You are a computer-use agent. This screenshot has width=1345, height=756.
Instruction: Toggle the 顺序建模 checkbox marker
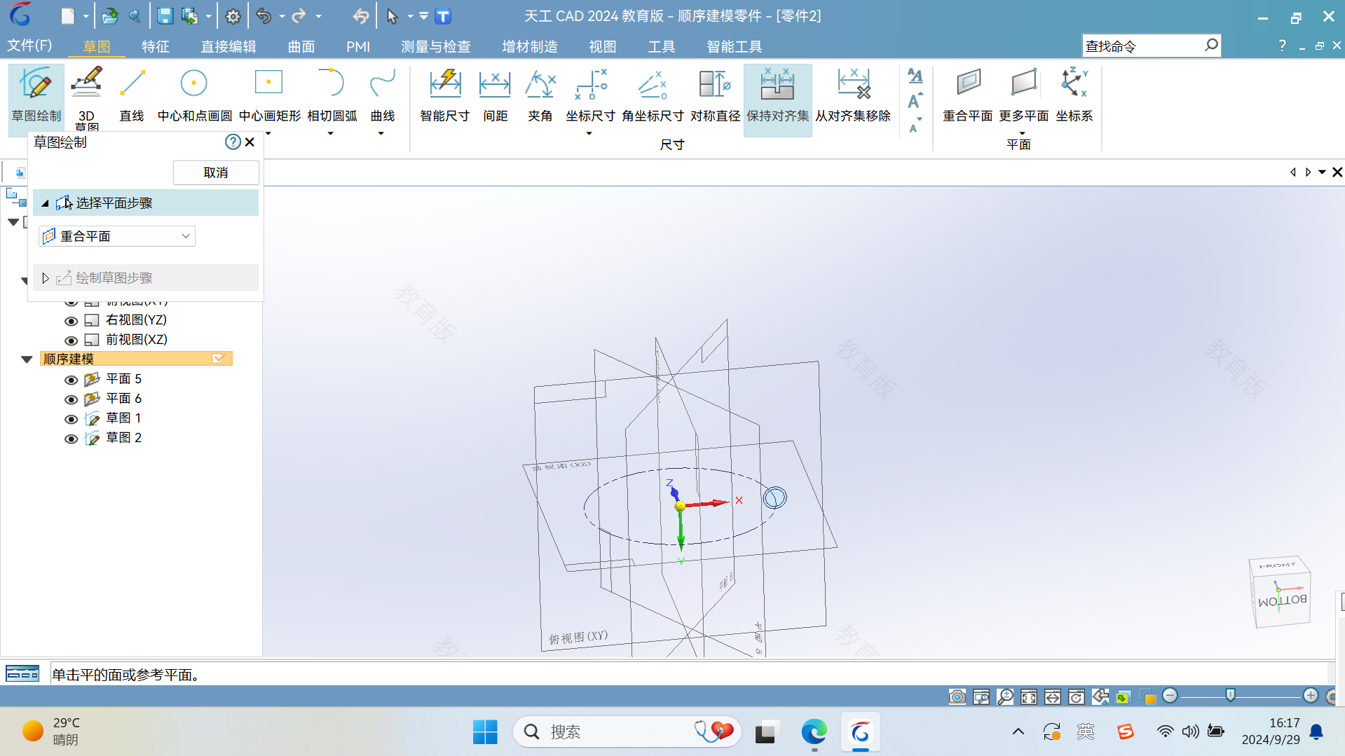coord(218,359)
